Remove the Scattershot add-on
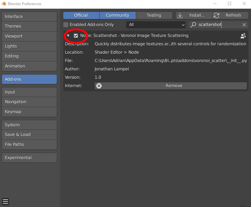 pyautogui.click(x=171, y=86)
